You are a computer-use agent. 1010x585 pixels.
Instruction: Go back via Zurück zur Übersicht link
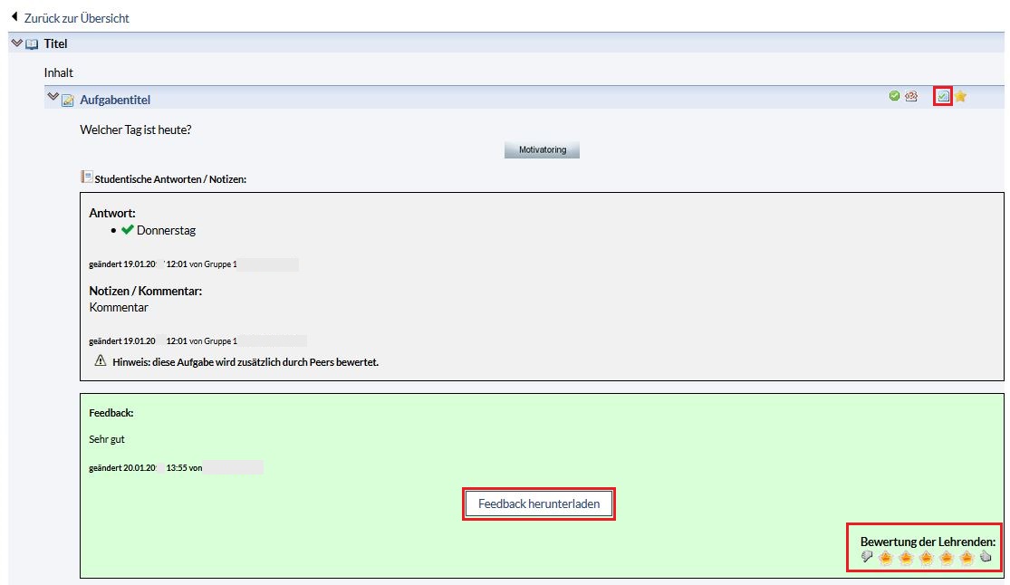(x=76, y=18)
